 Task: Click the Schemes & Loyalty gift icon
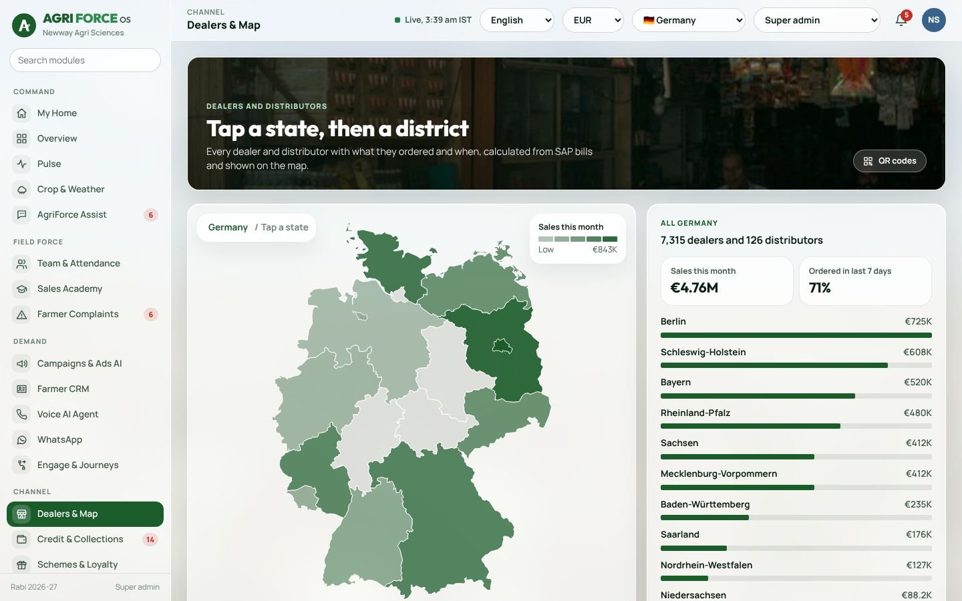[22, 564]
